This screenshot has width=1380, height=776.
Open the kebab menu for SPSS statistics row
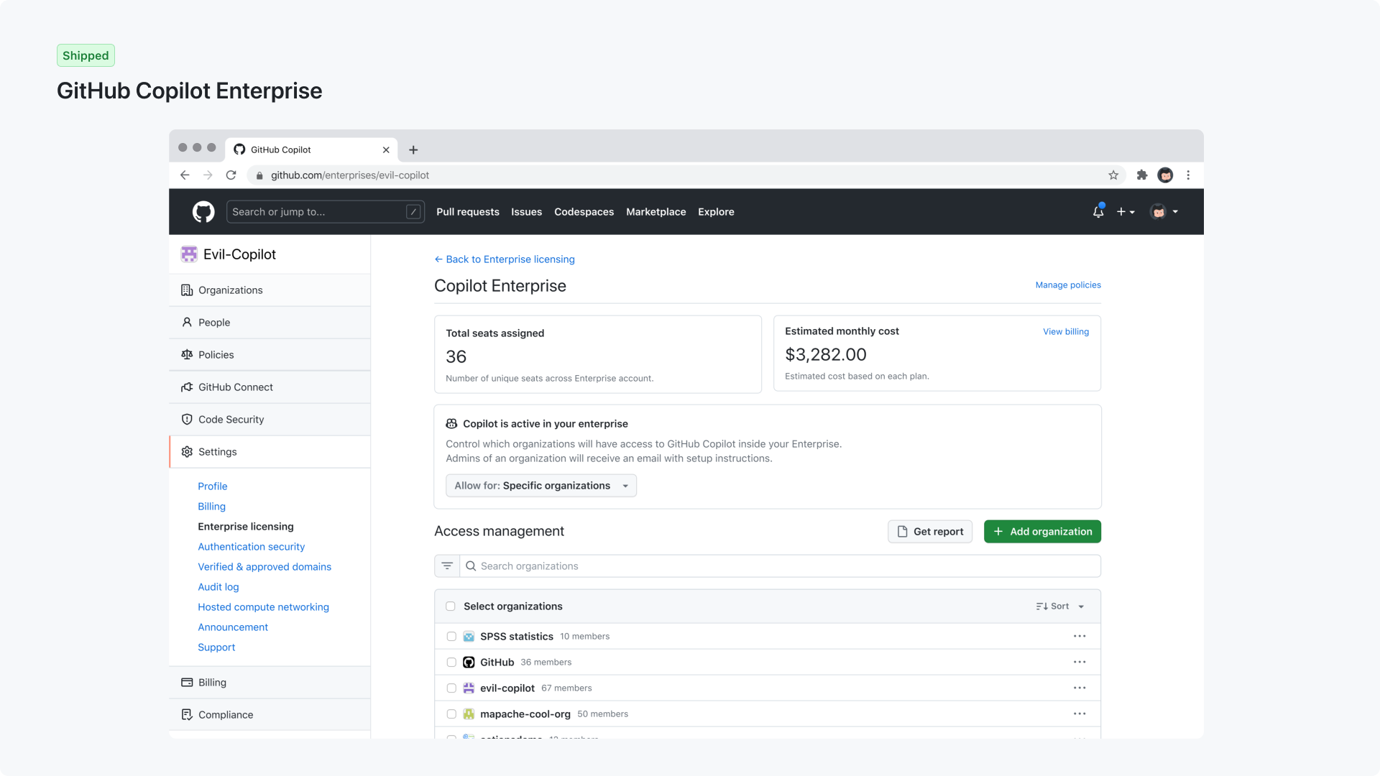[1079, 636]
